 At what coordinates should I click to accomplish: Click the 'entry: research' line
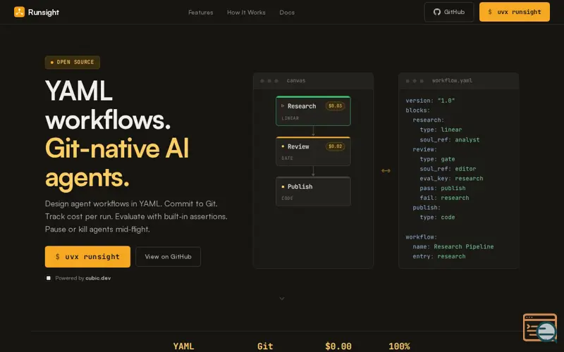[x=439, y=256]
